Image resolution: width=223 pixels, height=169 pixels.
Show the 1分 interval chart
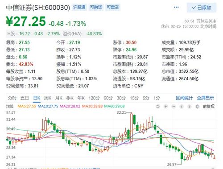click(x=157, y=98)
